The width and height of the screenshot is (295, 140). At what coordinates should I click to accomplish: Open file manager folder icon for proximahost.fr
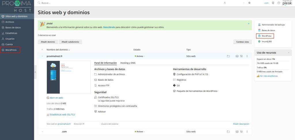point(228,56)
